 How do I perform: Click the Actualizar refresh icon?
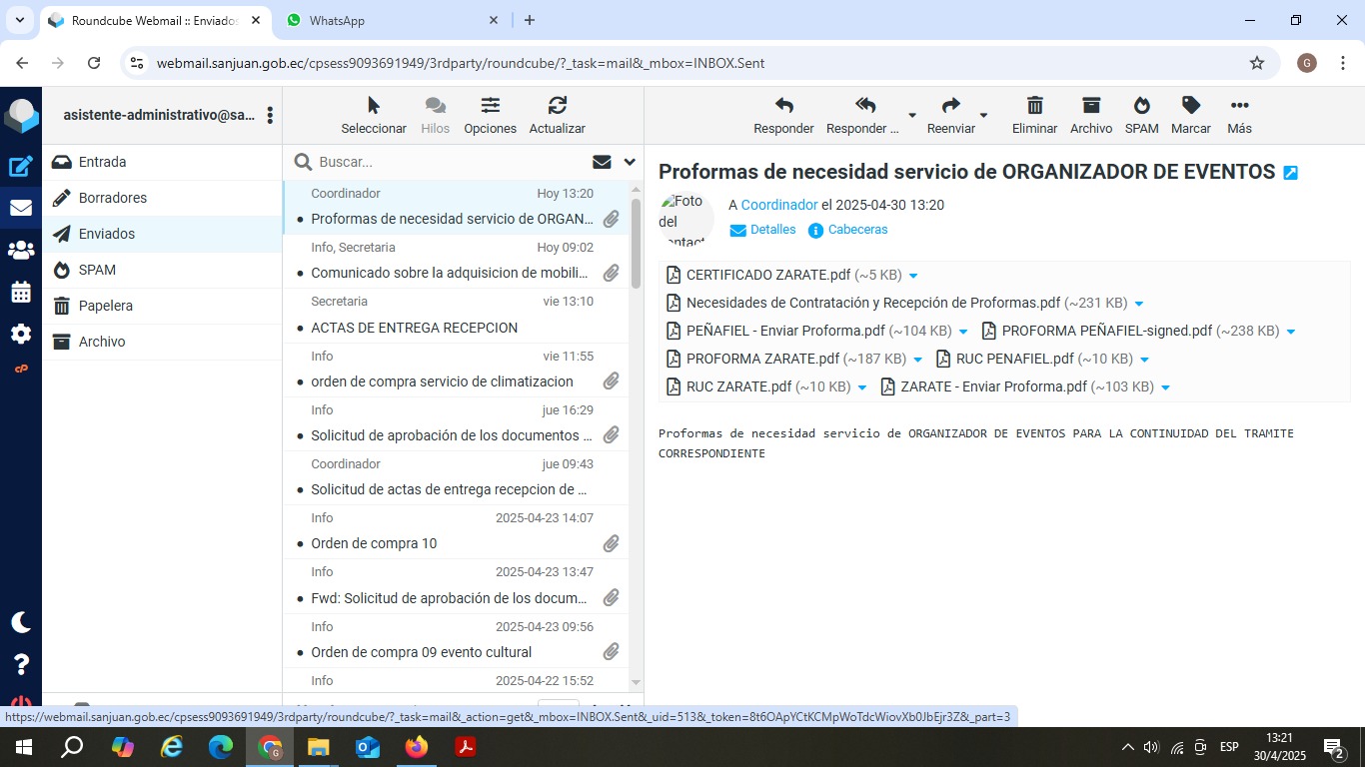point(557,106)
